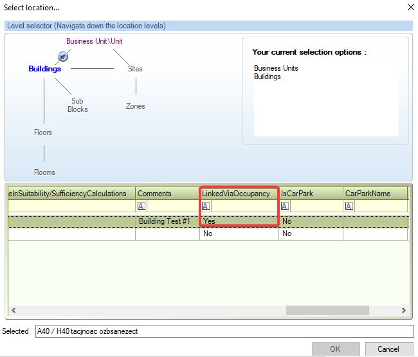
Task: Go to the Zones level
Action: point(135,106)
